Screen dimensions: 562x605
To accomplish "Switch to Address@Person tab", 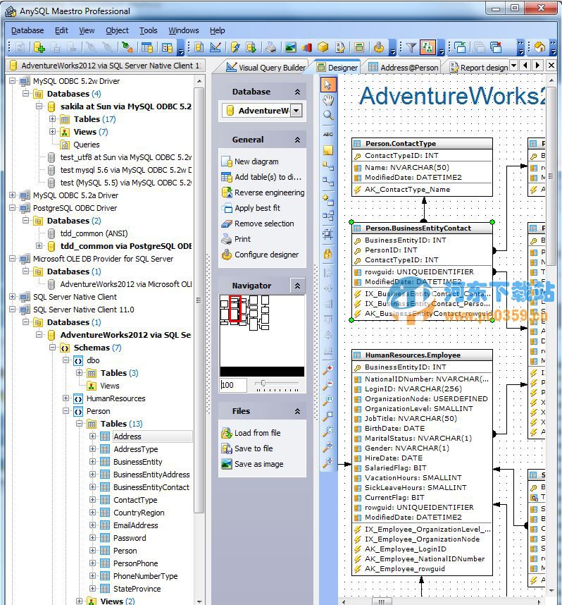I will click(404, 68).
